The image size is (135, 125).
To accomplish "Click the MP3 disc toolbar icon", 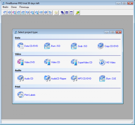I will click(41, 13).
